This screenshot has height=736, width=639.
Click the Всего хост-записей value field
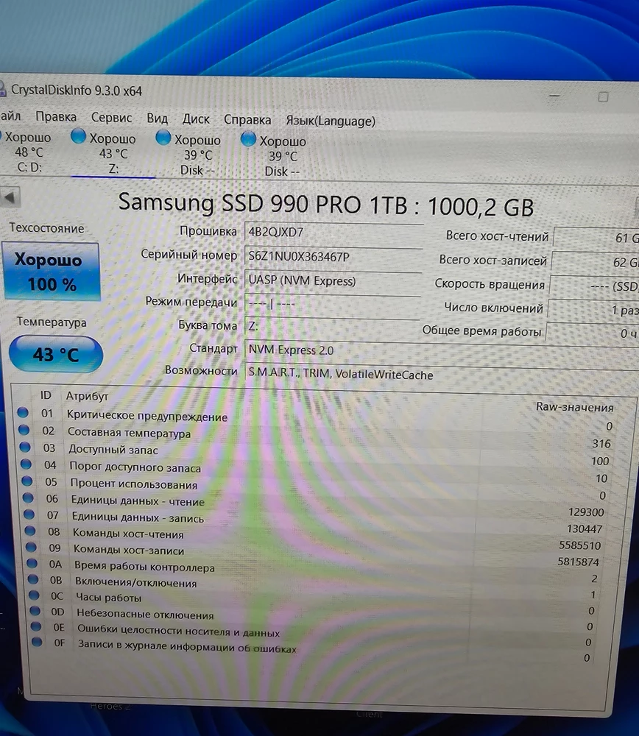click(x=596, y=261)
